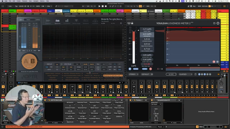Open Youlean Loudness Meter settings gear
The image size is (230, 129).
tap(218, 23)
